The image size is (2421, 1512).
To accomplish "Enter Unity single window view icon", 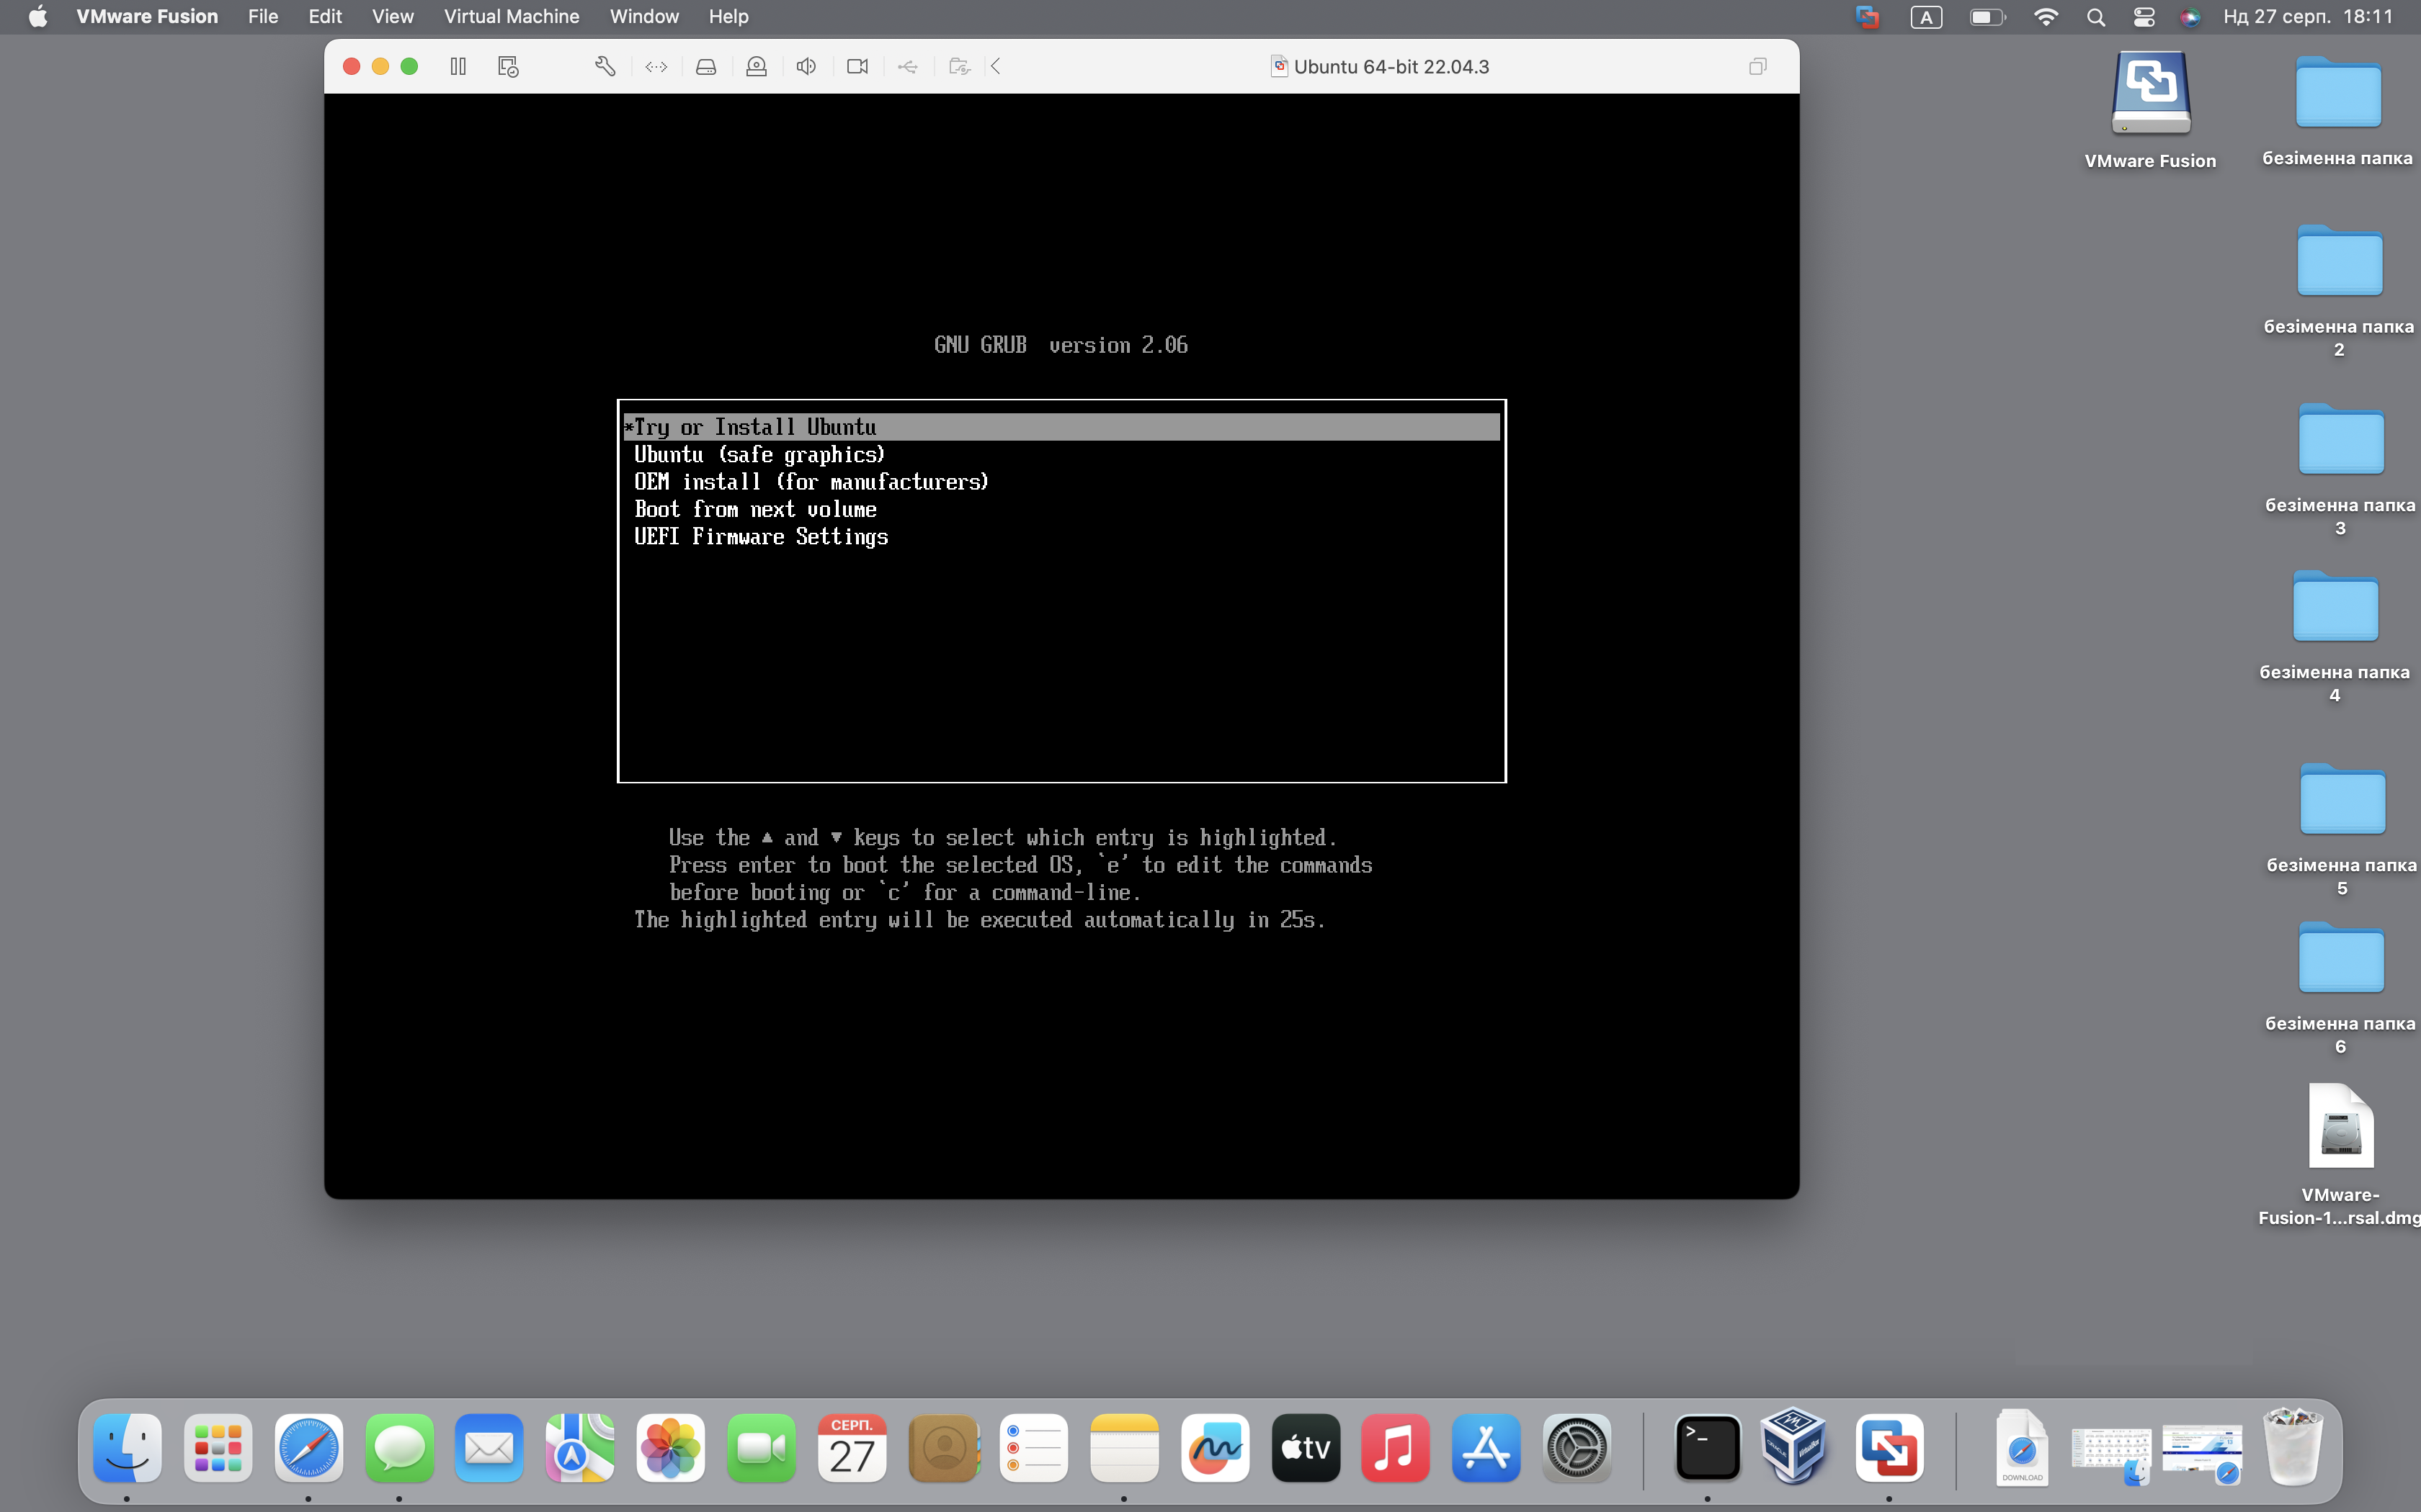I will pos(1757,66).
